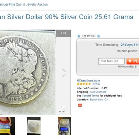Advance to next coin photo arrow
The height and width of the screenshot is (139, 139).
(x=64, y=73)
